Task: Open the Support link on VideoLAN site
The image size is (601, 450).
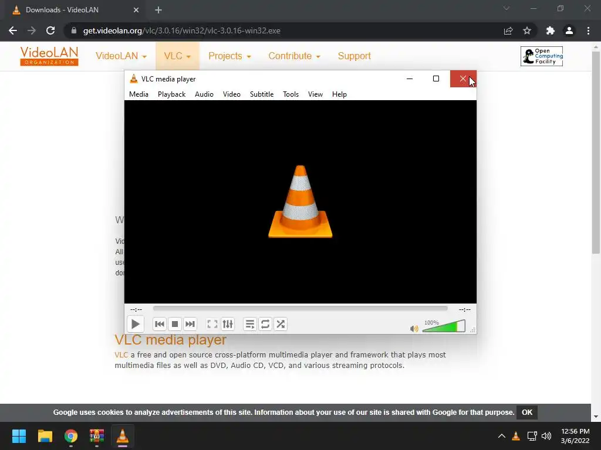Action: [354, 56]
